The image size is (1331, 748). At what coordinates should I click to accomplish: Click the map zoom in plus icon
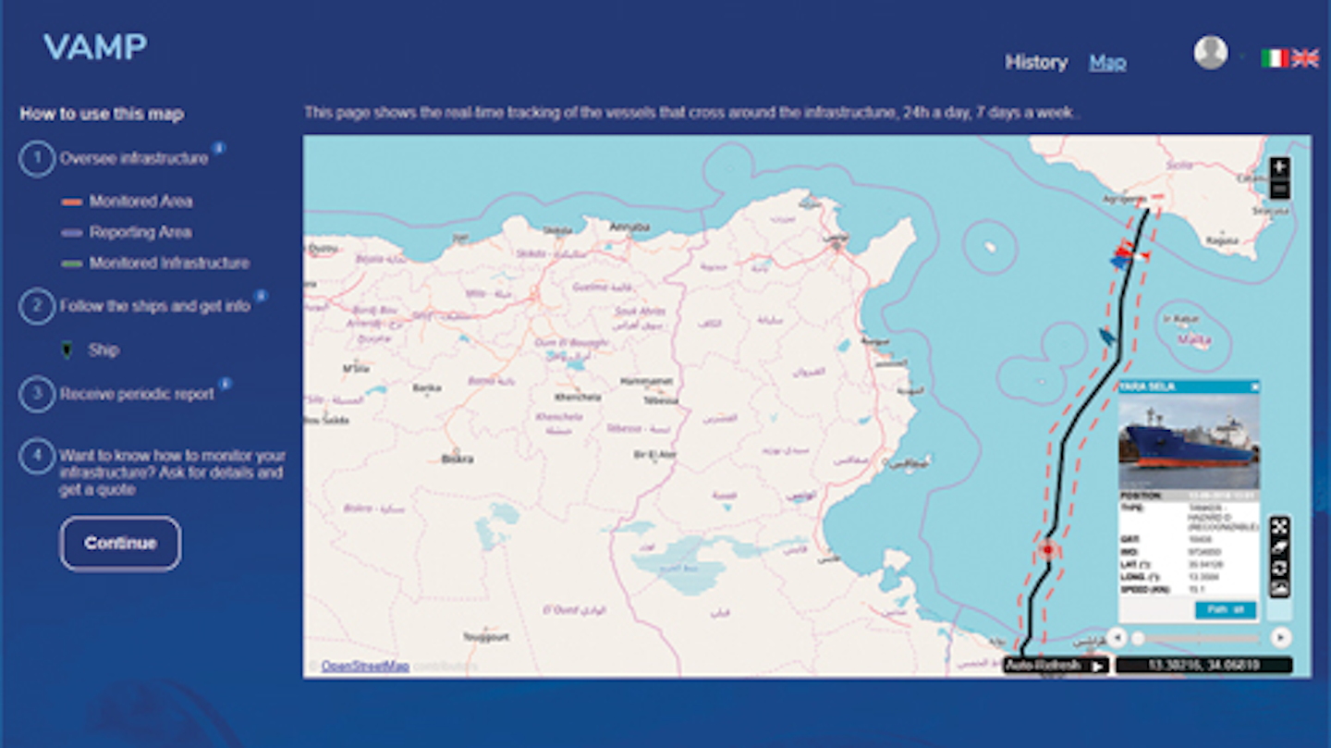pos(1279,167)
